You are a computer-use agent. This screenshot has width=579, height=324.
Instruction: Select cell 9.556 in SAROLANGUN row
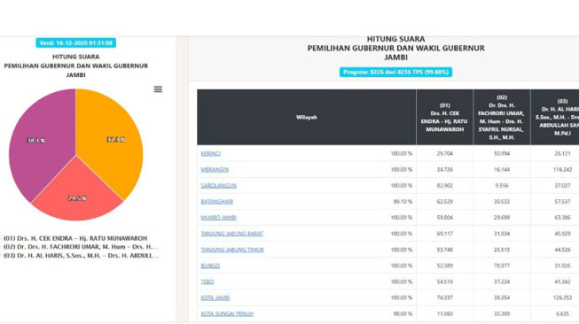tap(502, 185)
